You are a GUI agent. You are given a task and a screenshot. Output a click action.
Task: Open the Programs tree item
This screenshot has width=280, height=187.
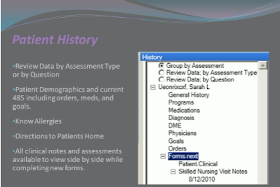point(181,102)
